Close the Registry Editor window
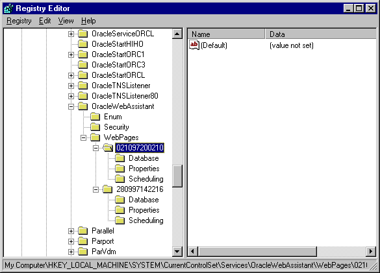 (370, 8)
